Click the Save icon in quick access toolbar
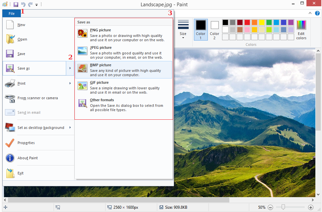This screenshot has height=212, width=322. click(x=16, y=4)
